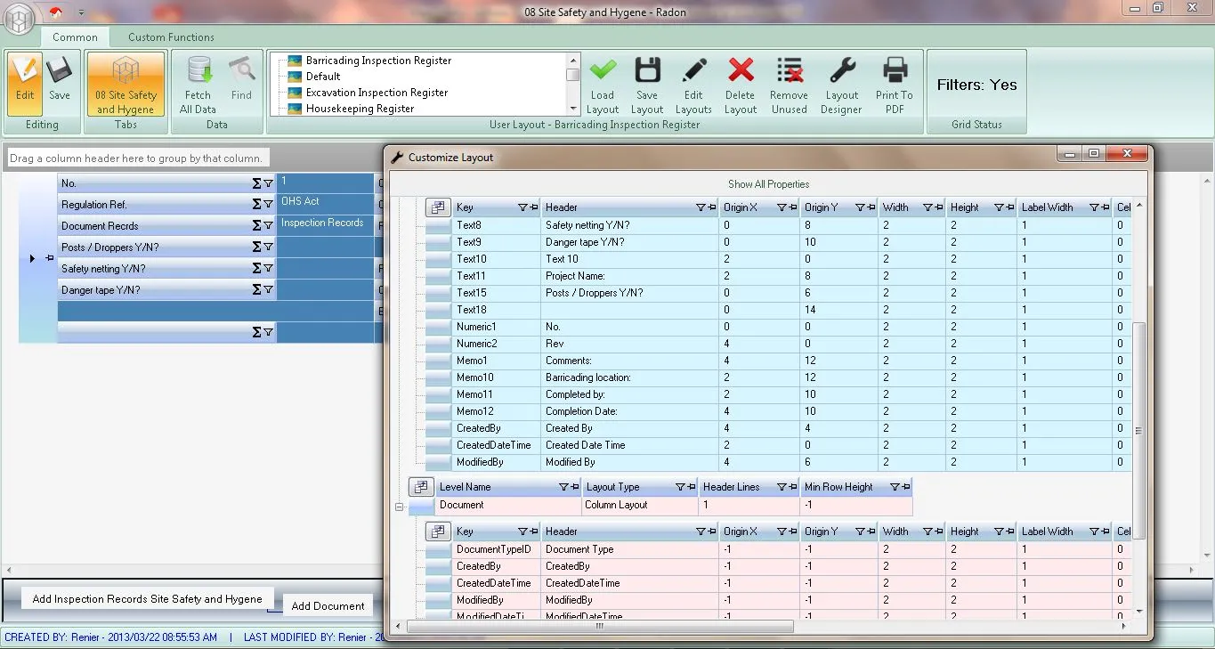Image resolution: width=1215 pixels, height=649 pixels.
Task: Click the Customize Layout vertical scrollbar thumb
Action: [x=1139, y=430]
